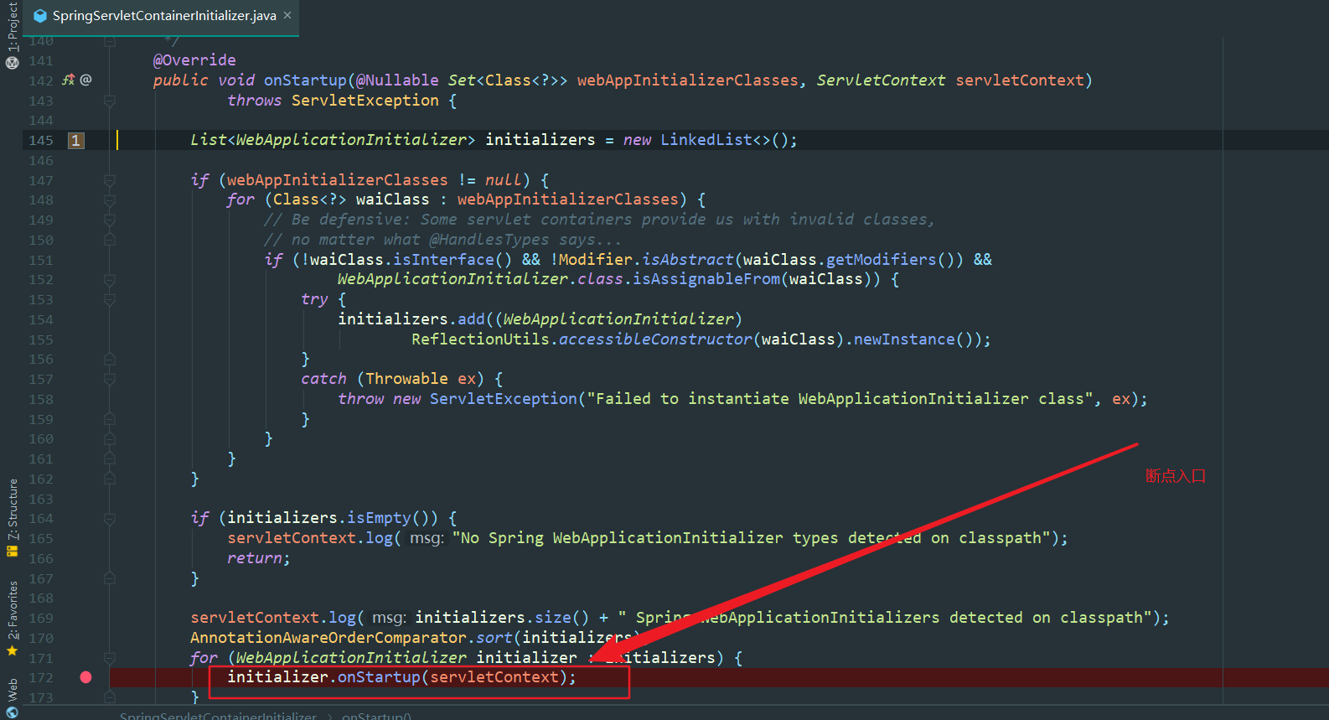
Task: Click line number 154 in the gutter
Action: pos(40,319)
